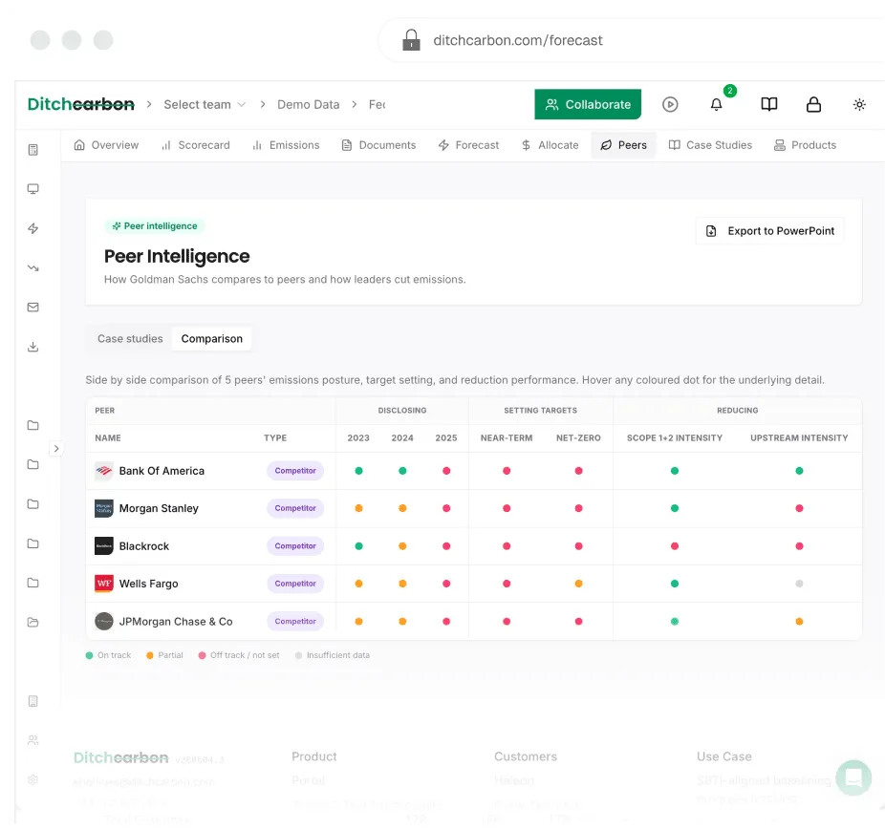This screenshot has width=885, height=830.
Task: Click Wells Fargo logo
Action: tap(104, 584)
